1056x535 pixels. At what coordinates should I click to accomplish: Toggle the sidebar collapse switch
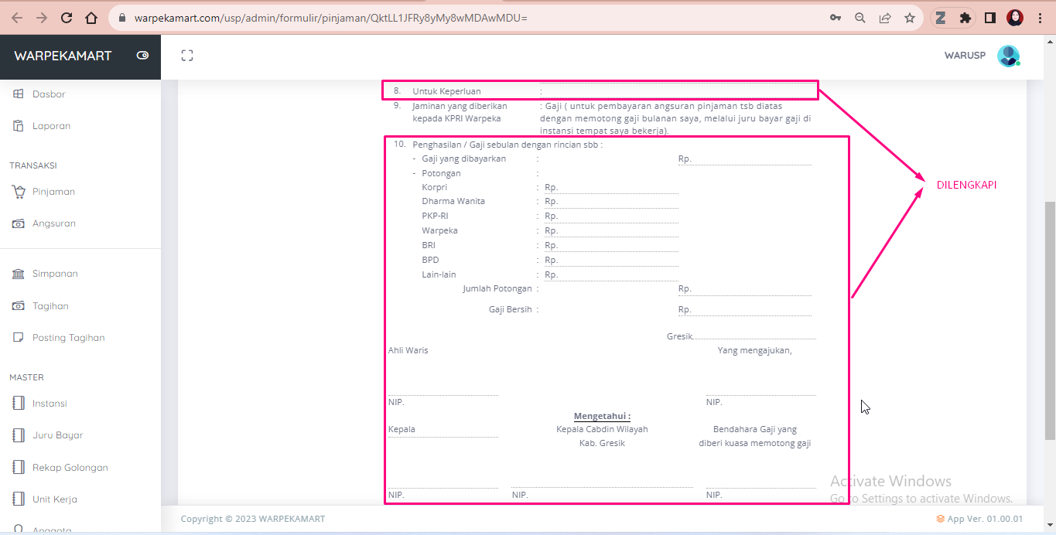click(x=142, y=56)
